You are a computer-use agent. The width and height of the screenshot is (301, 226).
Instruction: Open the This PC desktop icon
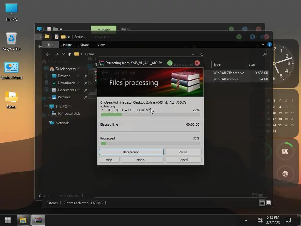tap(11, 12)
